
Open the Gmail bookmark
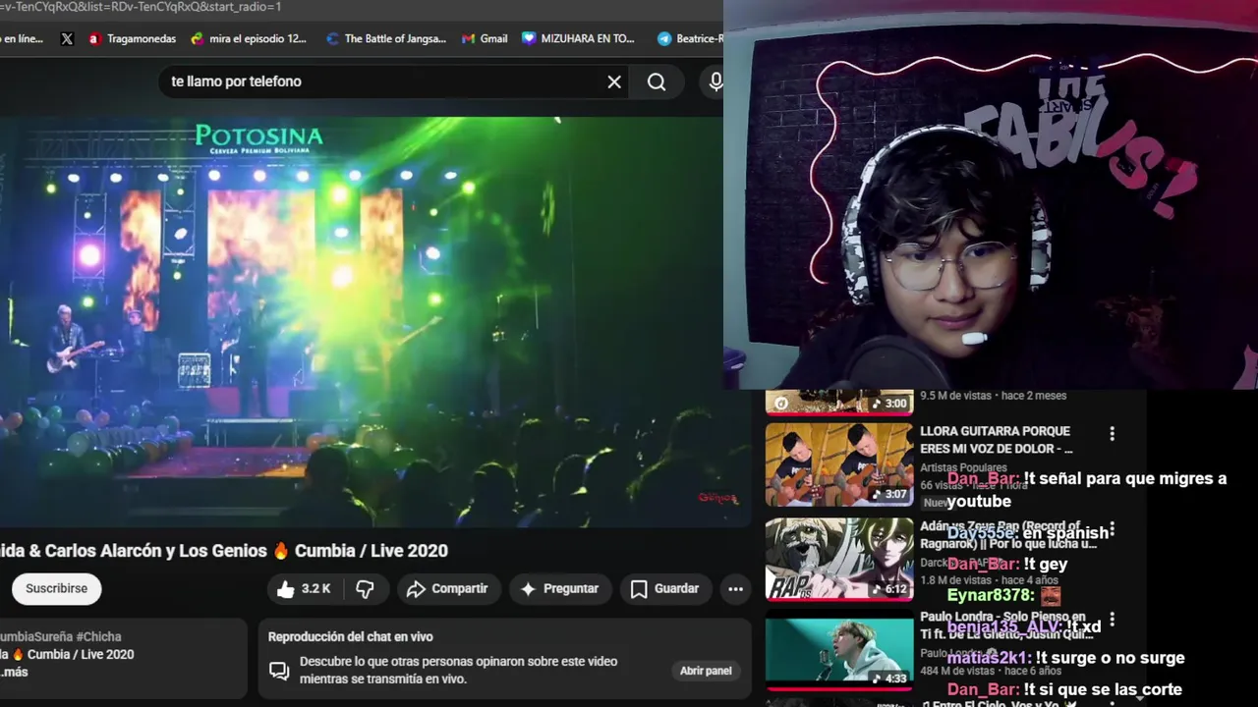[x=484, y=39]
